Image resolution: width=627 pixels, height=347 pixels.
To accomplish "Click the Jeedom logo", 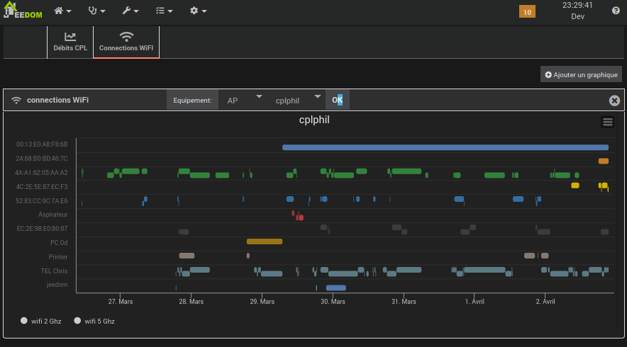I will tap(23, 12).
